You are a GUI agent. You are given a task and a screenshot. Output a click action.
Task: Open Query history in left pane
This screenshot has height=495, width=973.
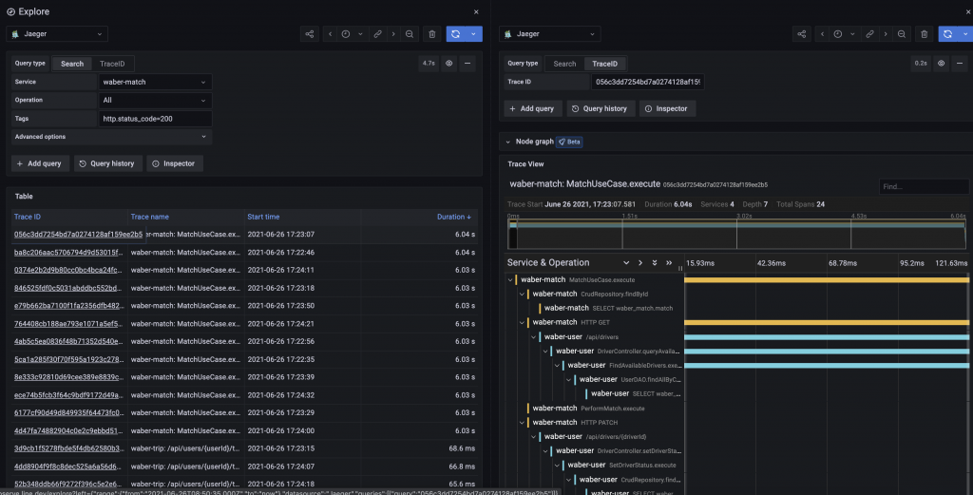106,163
